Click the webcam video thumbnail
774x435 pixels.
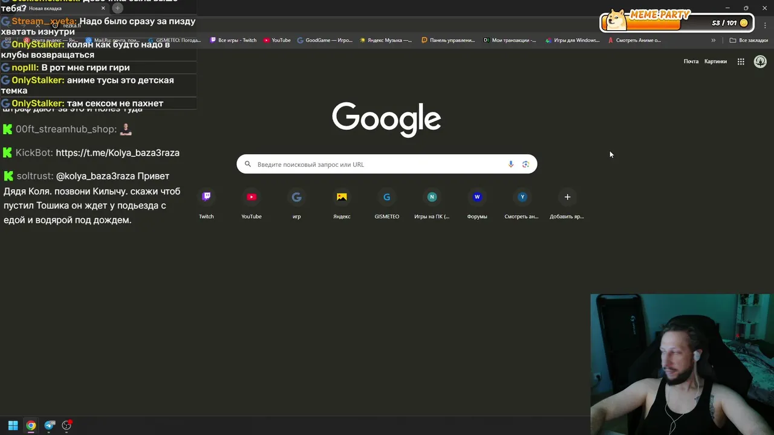pos(682,364)
